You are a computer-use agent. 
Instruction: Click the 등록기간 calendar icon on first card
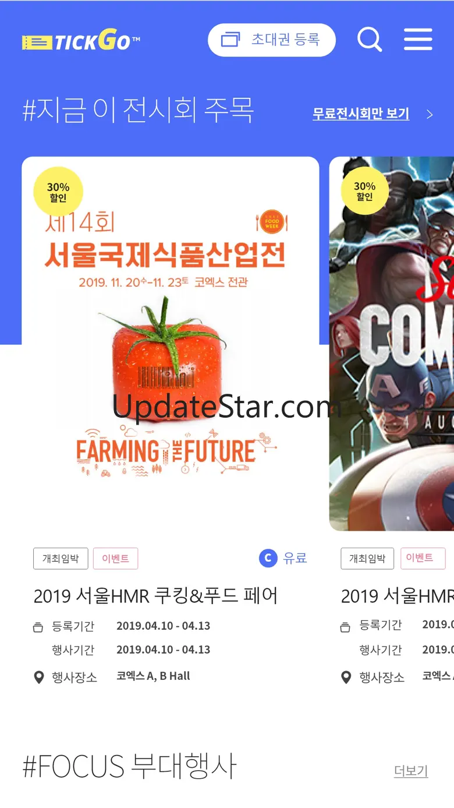tap(38, 627)
